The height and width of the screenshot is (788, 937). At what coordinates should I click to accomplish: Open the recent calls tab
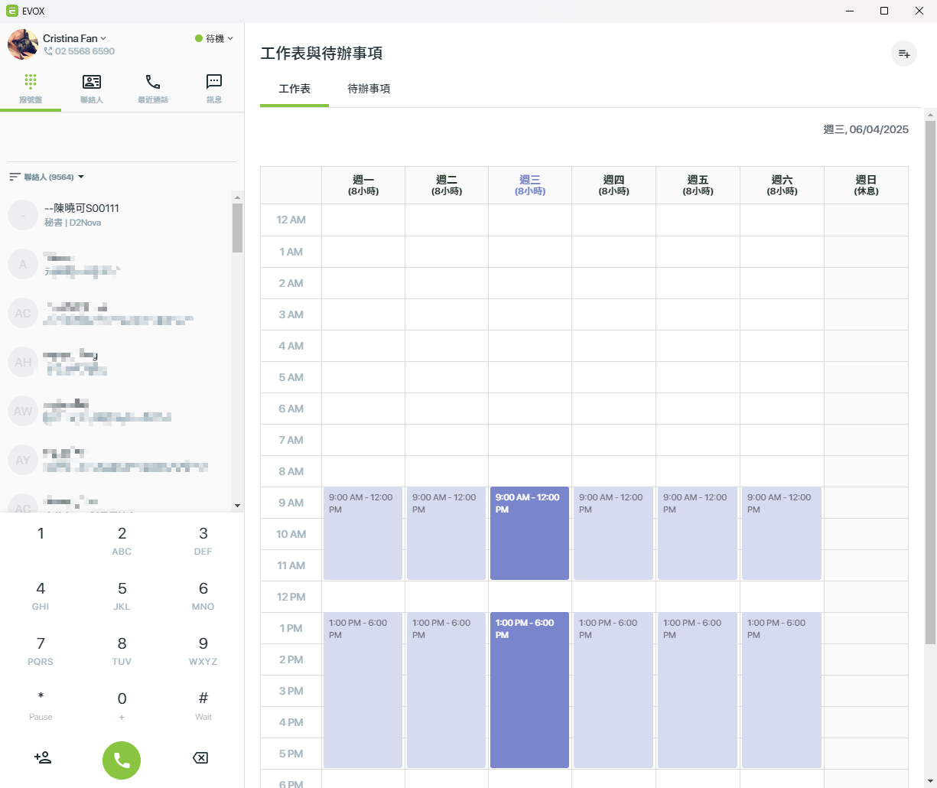153,89
